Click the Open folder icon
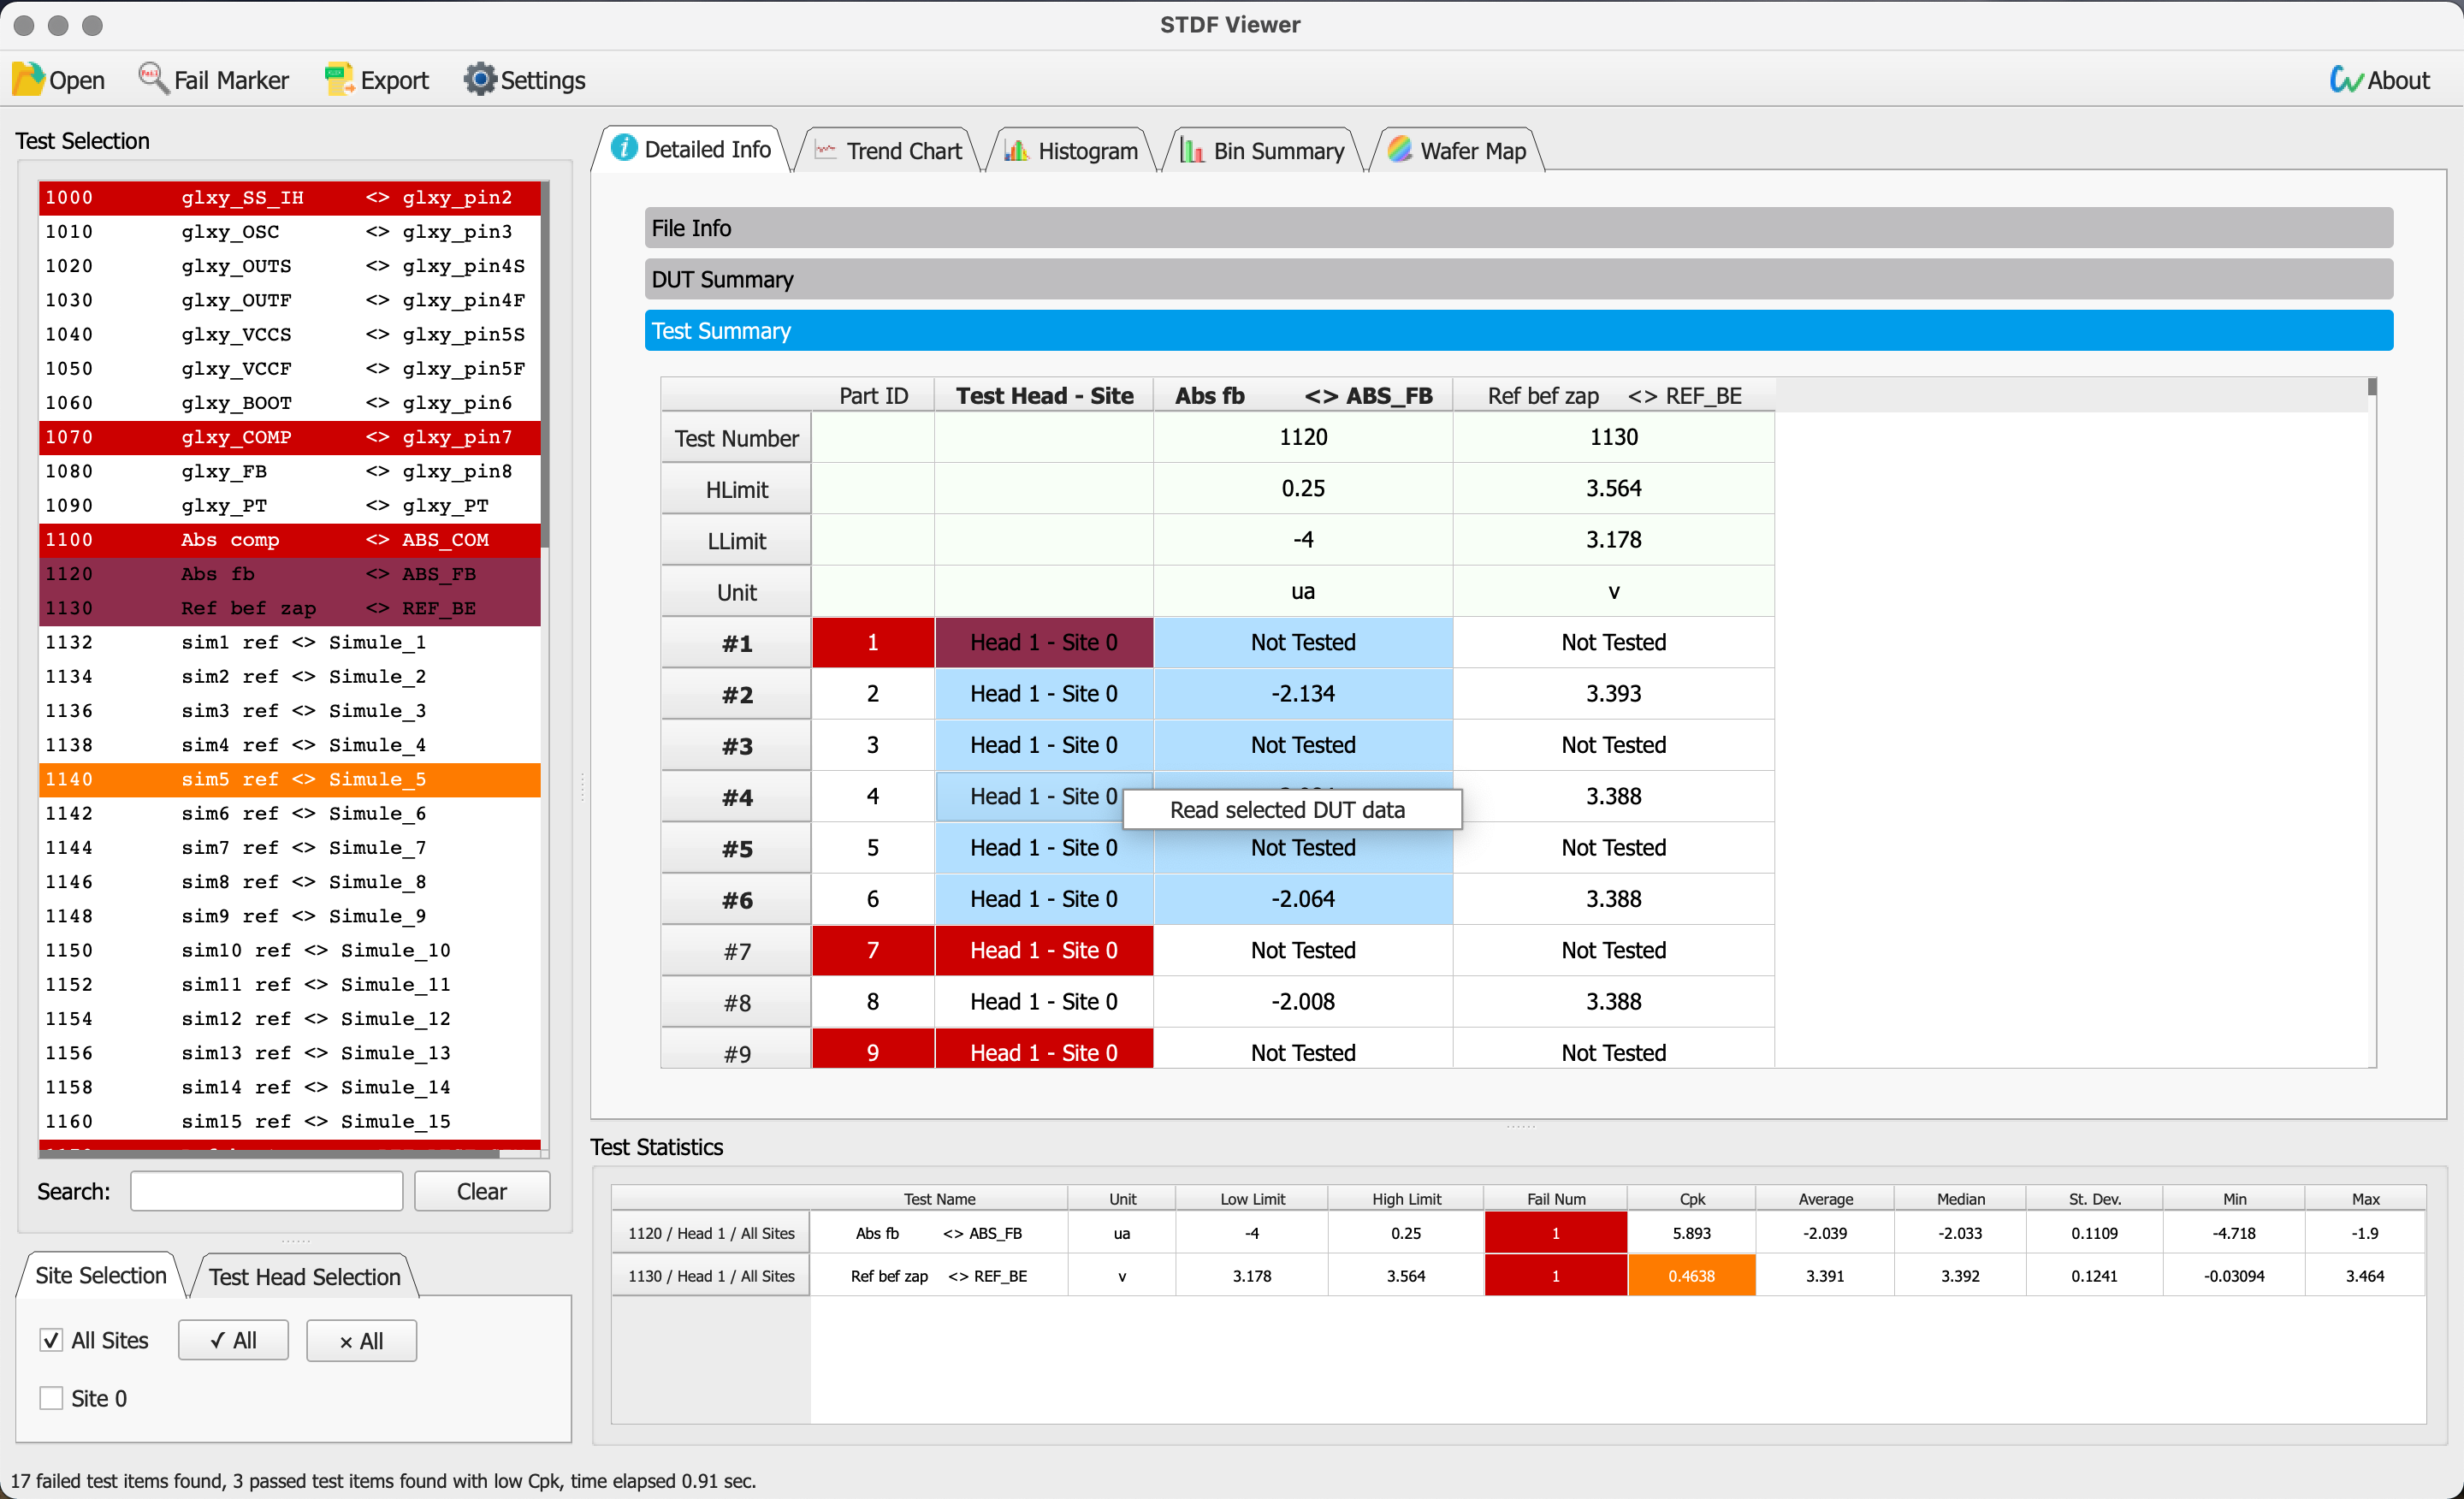This screenshot has height=1499, width=2464. pos(28,79)
